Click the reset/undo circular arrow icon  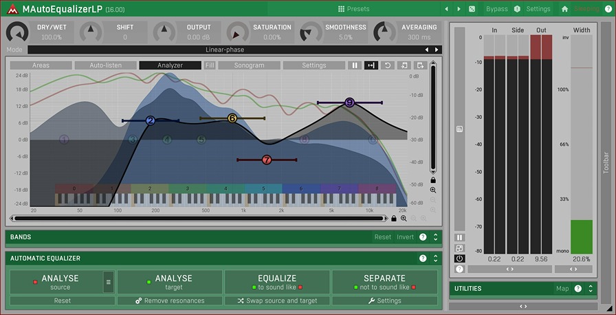pyautogui.click(x=387, y=65)
